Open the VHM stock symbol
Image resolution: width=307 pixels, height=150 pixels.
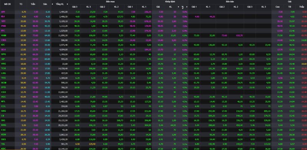(3, 36)
